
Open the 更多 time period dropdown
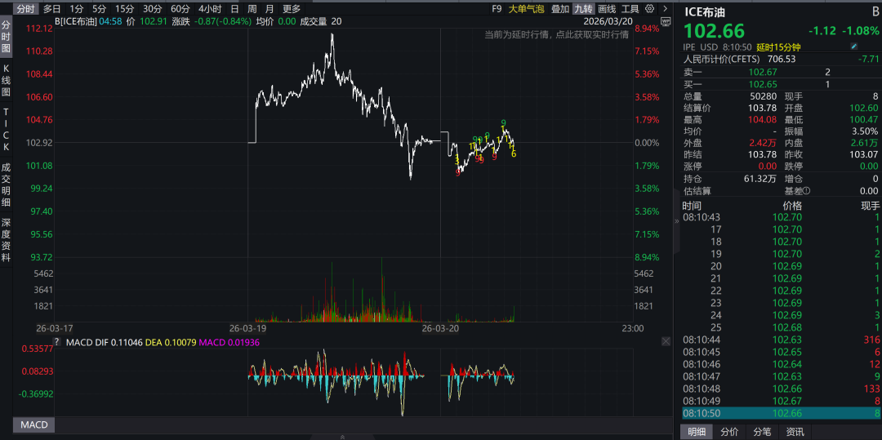tap(292, 9)
